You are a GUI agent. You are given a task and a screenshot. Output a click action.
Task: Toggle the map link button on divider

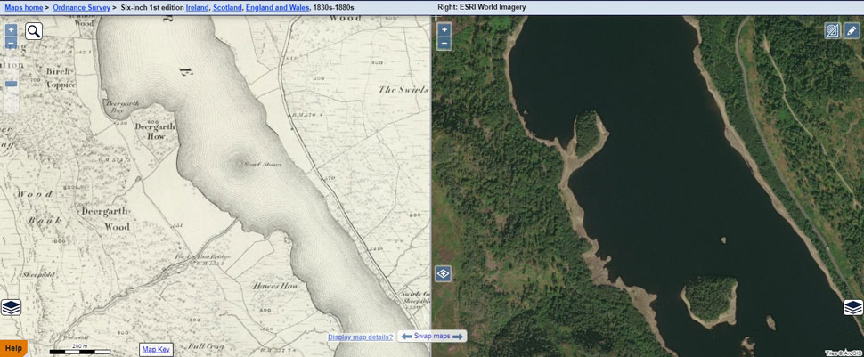[x=443, y=273]
